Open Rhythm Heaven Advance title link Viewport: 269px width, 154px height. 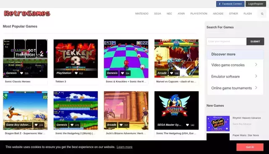pos(247,118)
